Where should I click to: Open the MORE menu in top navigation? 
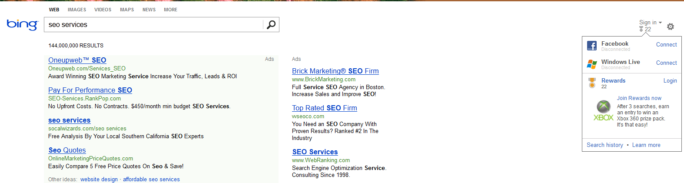pos(170,10)
